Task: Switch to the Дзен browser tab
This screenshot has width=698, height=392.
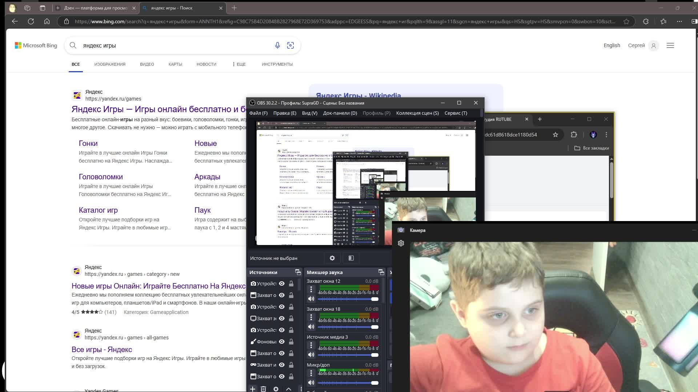Action: pos(96,8)
